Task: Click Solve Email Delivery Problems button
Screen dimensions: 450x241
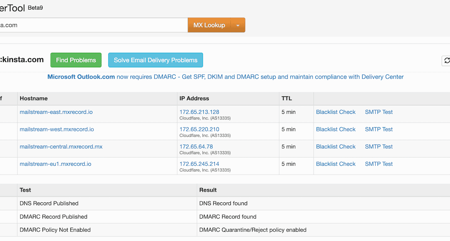Action: tap(155, 60)
